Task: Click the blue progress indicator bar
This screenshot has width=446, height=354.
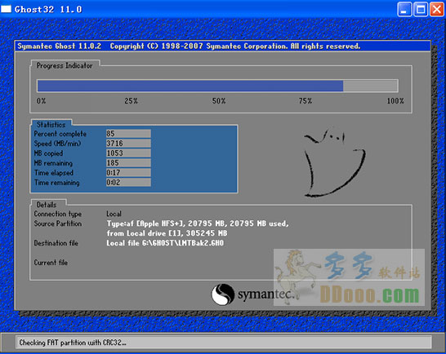Action: pos(190,86)
